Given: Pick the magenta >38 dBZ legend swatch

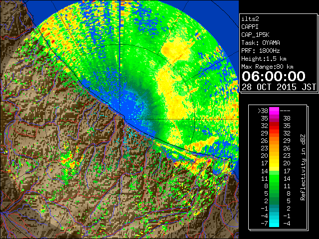Looking at the screenshot, I should [274, 111].
